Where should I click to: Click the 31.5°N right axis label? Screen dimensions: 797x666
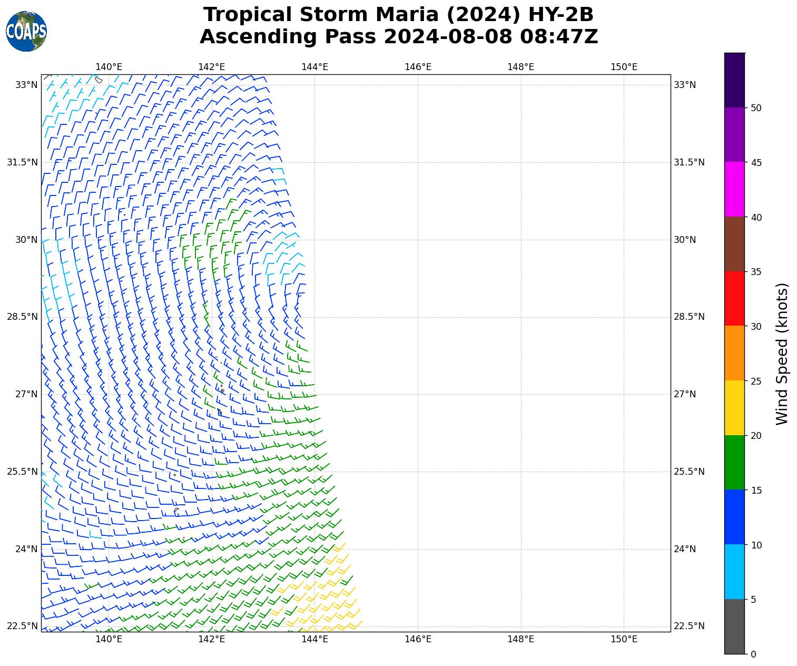pos(689,162)
